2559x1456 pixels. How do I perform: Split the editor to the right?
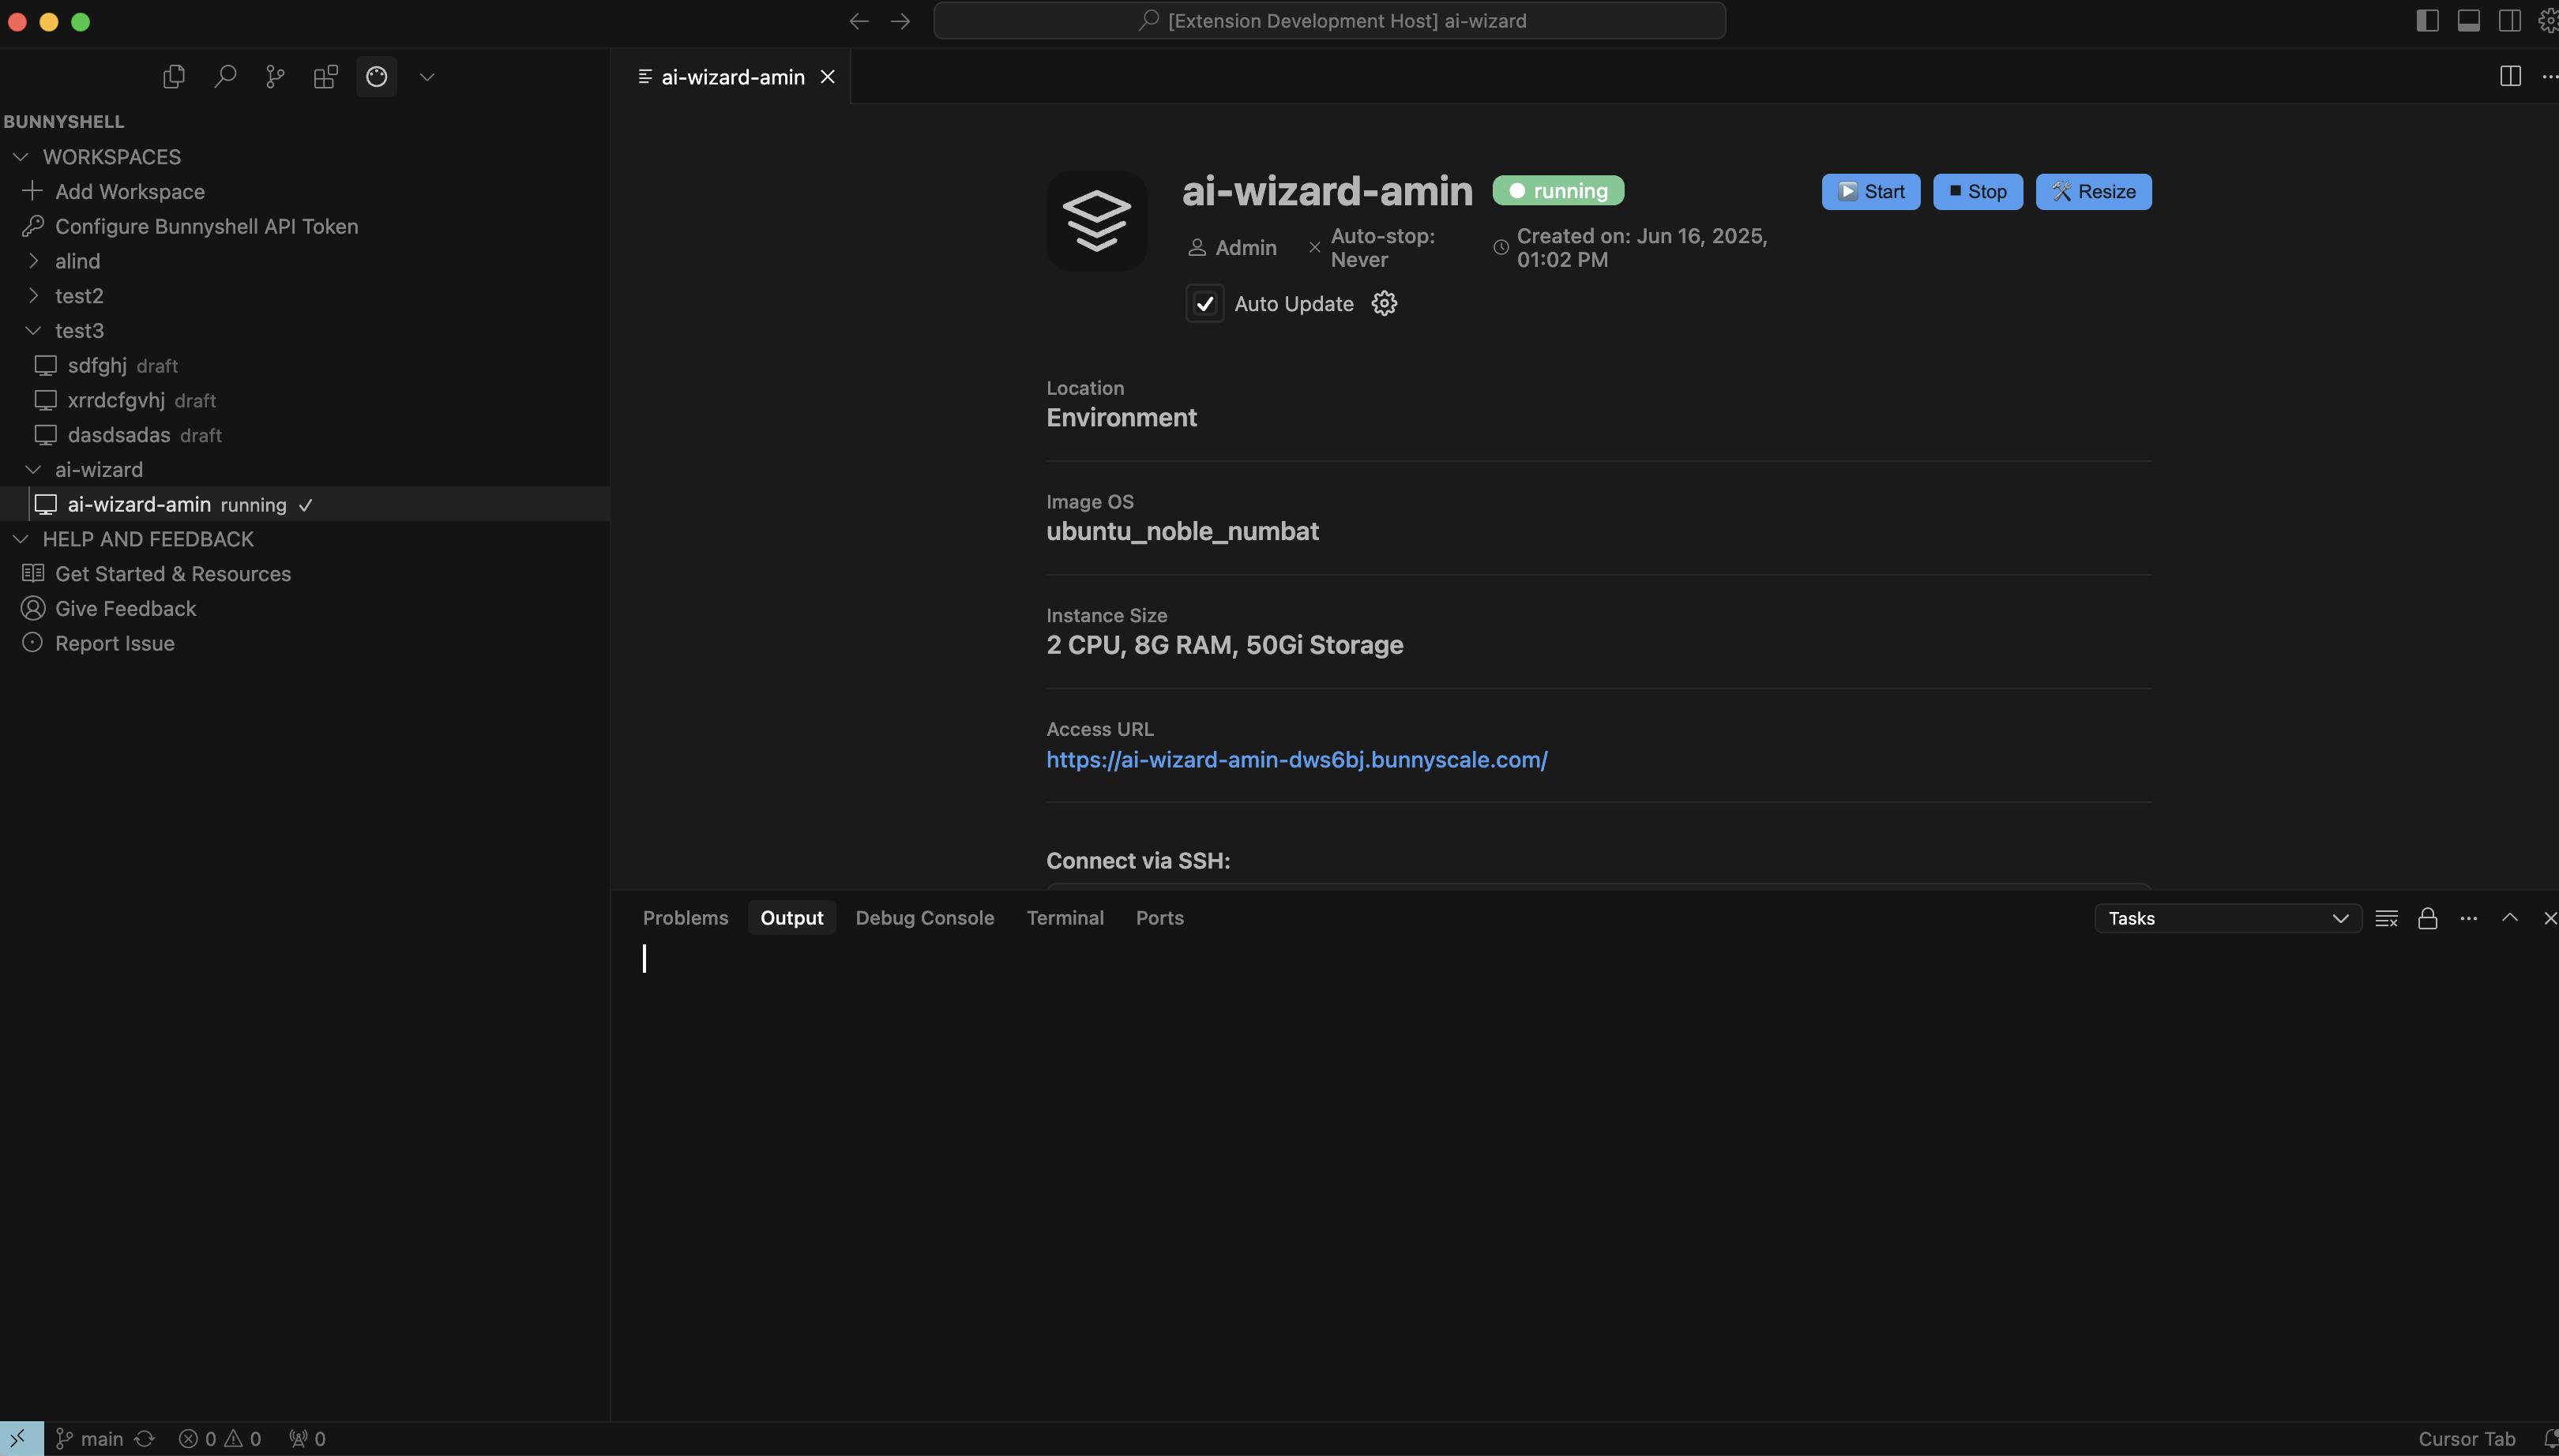tap(2510, 77)
